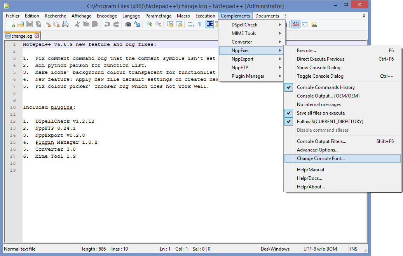Image resolution: width=403 pixels, height=256 pixels.
Task: Open the ? help menu
Action: point(285,16)
